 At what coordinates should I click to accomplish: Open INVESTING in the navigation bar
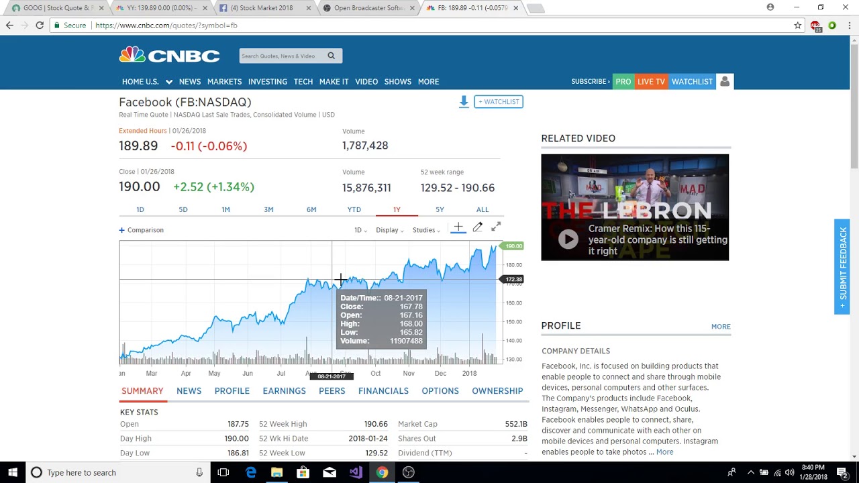point(268,81)
